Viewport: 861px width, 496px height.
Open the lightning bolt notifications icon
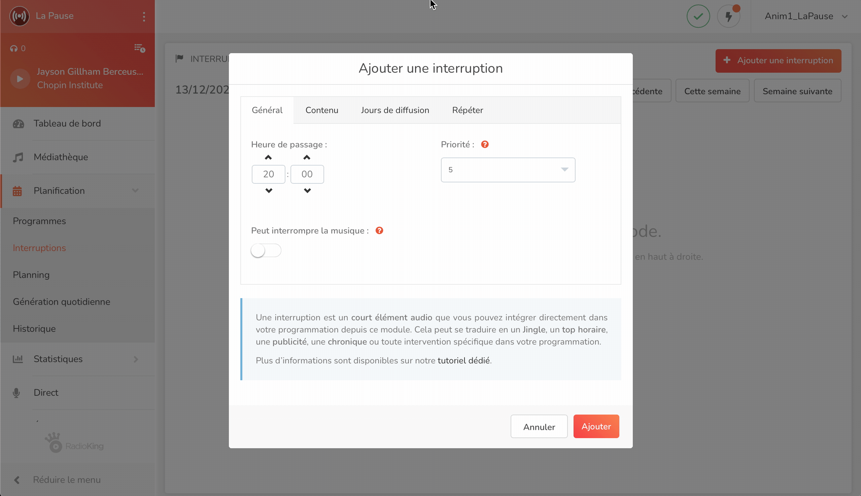pos(728,16)
